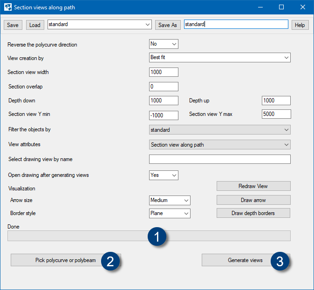The height and width of the screenshot is (290, 314).
Task: Click the Save As name input field
Action: (236, 25)
